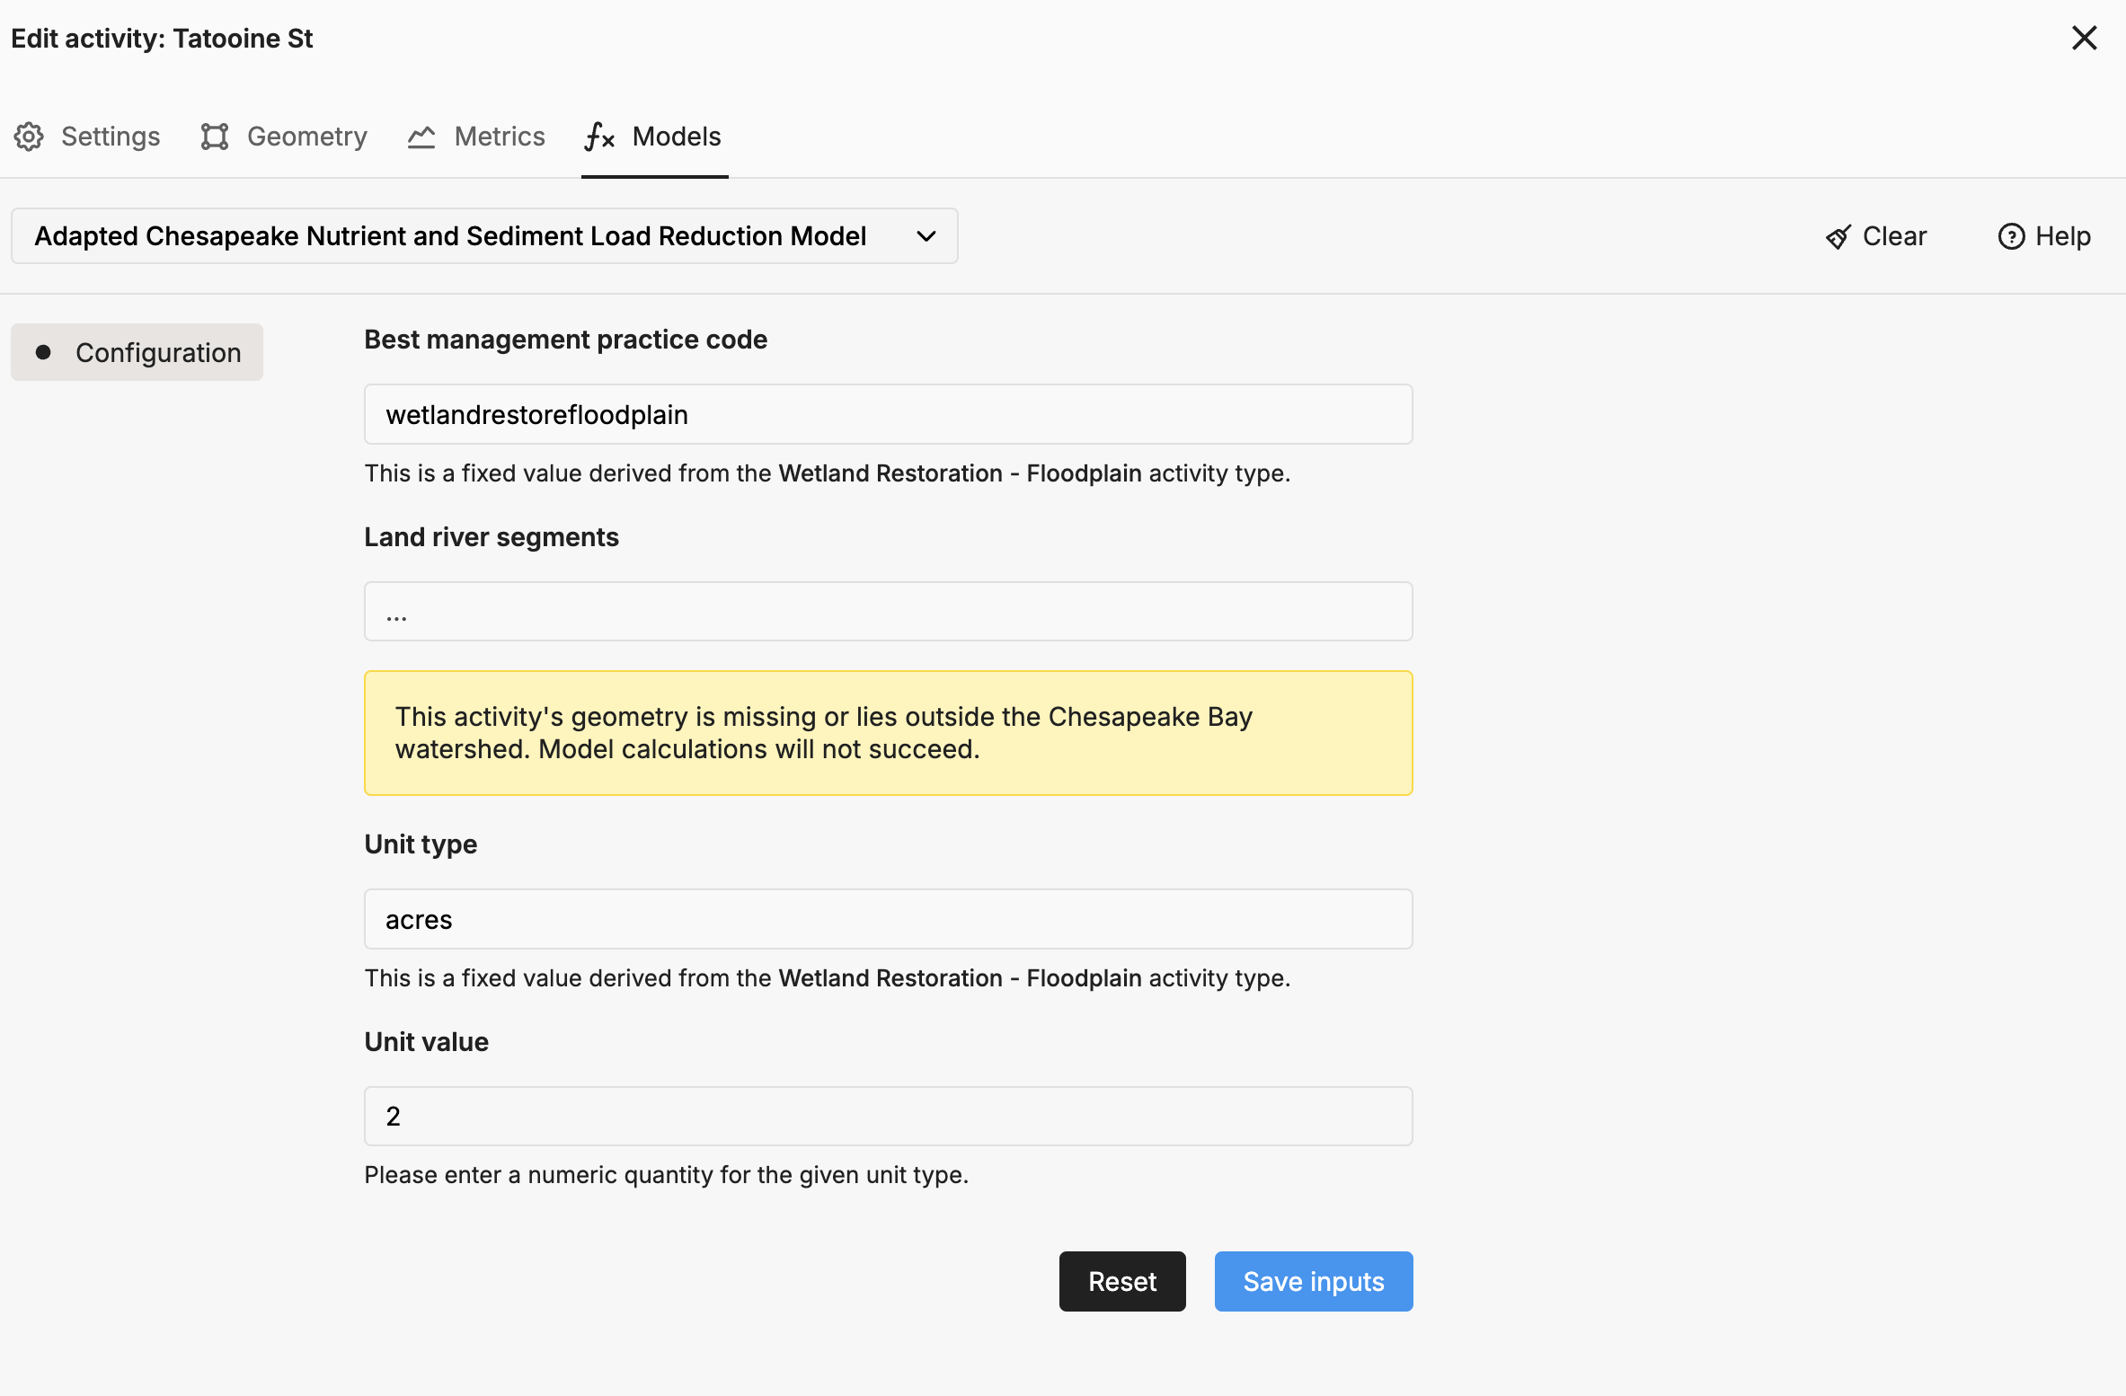
Task: Expand the model selection dropdown chevron
Action: pos(926,236)
